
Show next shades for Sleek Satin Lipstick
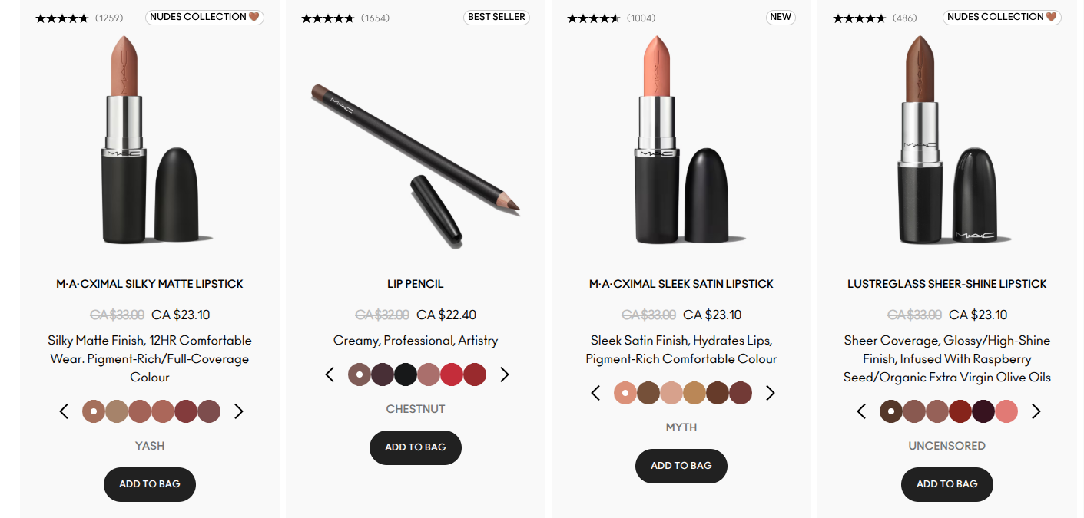[771, 393]
